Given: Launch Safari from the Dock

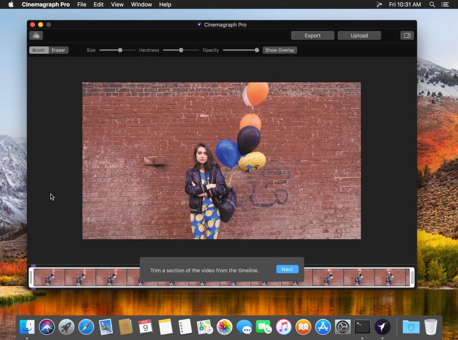Looking at the screenshot, I should (86, 327).
